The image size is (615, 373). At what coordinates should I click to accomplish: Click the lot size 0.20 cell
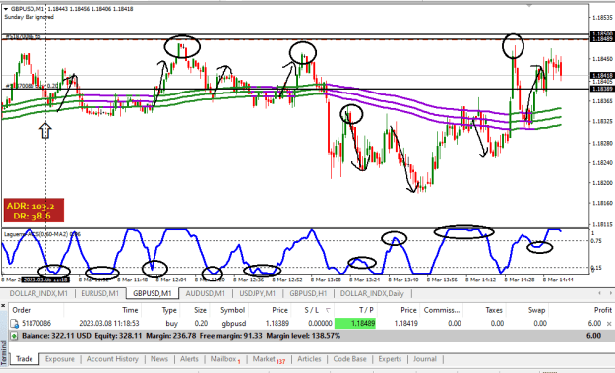click(201, 324)
